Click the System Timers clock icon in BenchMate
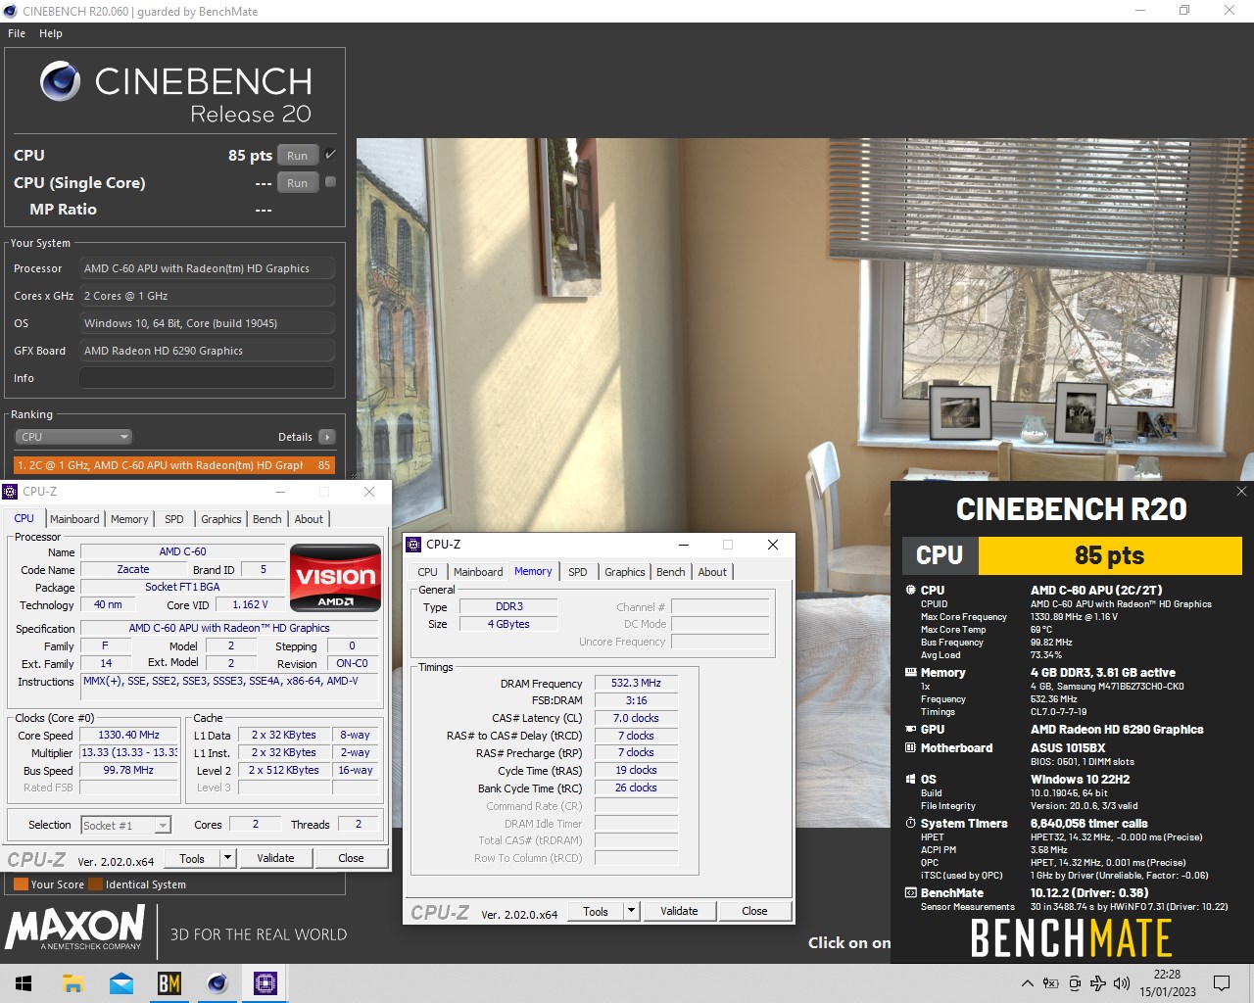This screenshot has height=1003, width=1254. [911, 824]
